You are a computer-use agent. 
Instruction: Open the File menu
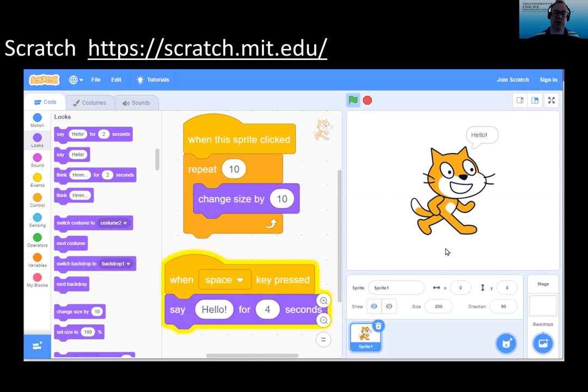pyautogui.click(x=96, y=79)
